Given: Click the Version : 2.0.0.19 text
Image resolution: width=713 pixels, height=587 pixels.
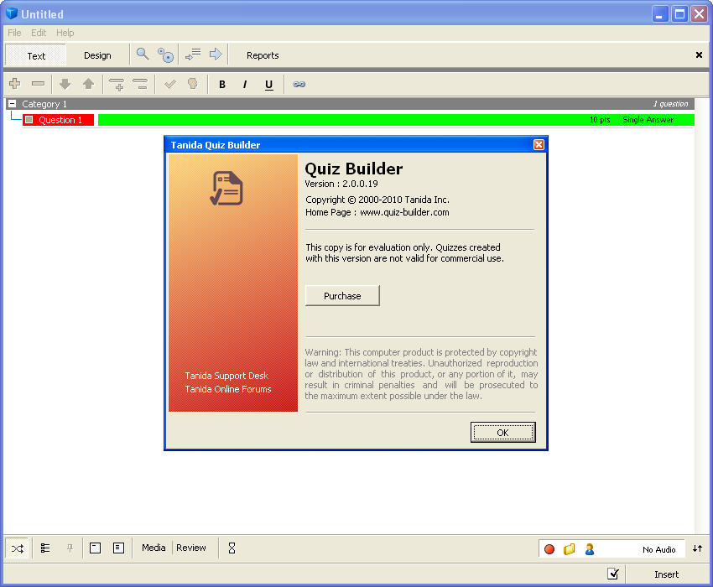Looking at the screenshot, I should coord(341,184).
